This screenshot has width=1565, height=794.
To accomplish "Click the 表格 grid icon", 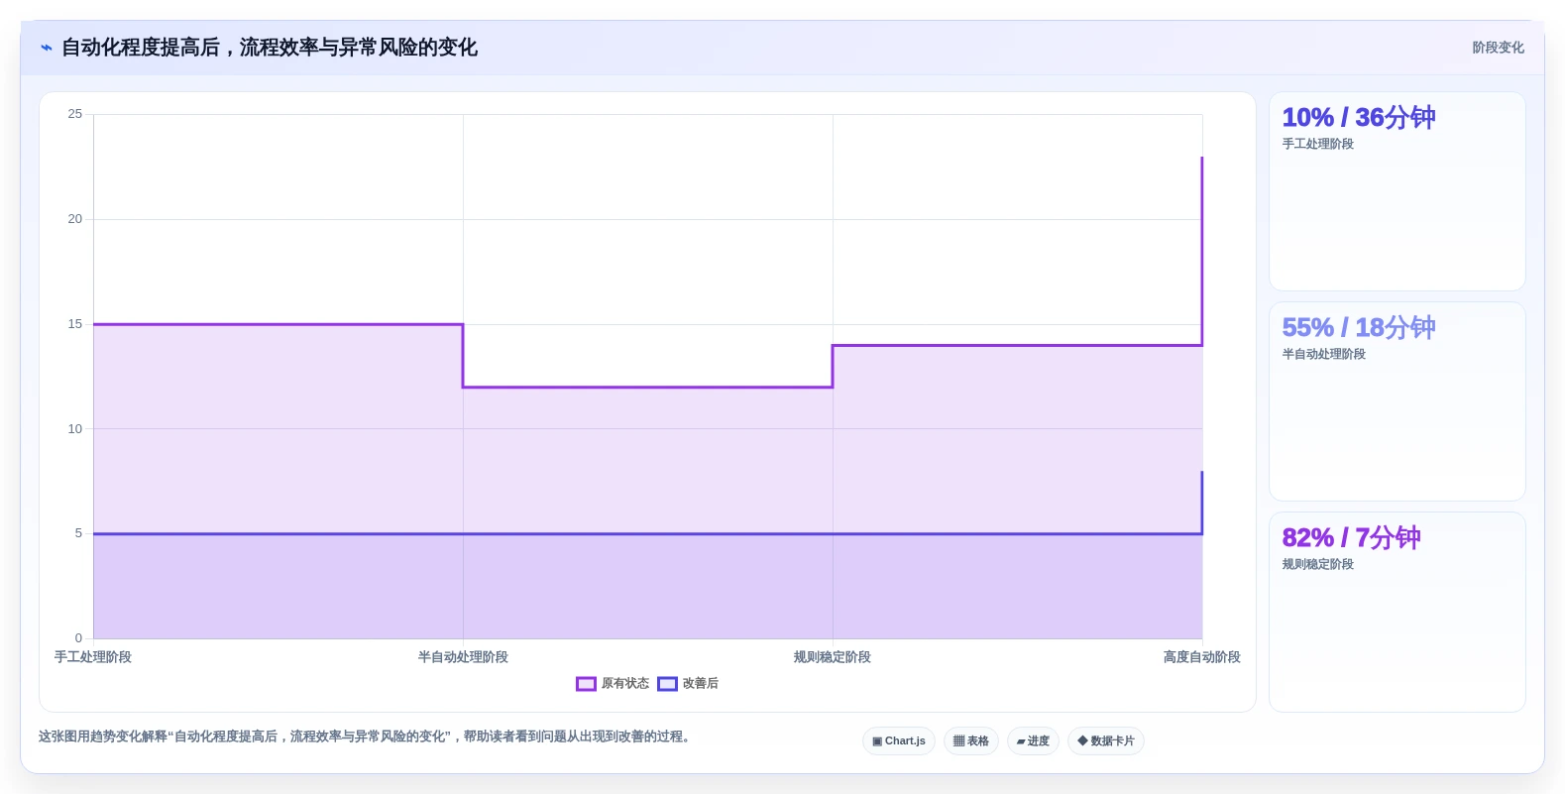I will [x=958, y=741].
